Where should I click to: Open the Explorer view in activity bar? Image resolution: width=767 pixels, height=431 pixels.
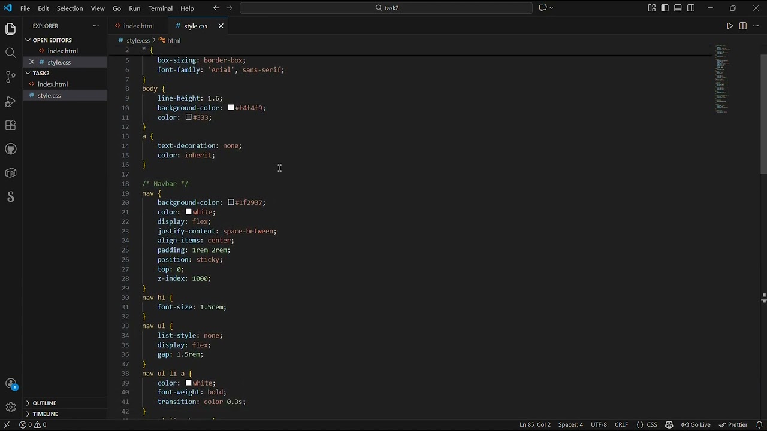(10, 29)
